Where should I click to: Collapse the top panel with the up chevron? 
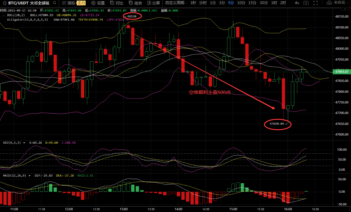[x=345, y=9]
